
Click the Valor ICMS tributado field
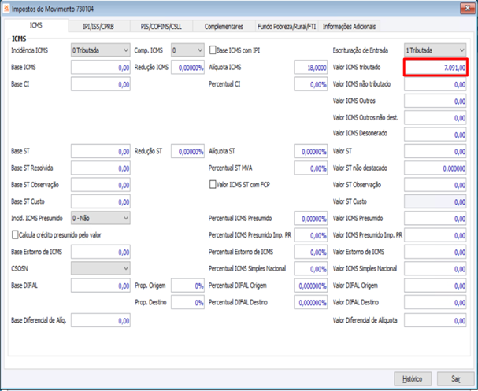pyautogui.click(x=435, y=67)
